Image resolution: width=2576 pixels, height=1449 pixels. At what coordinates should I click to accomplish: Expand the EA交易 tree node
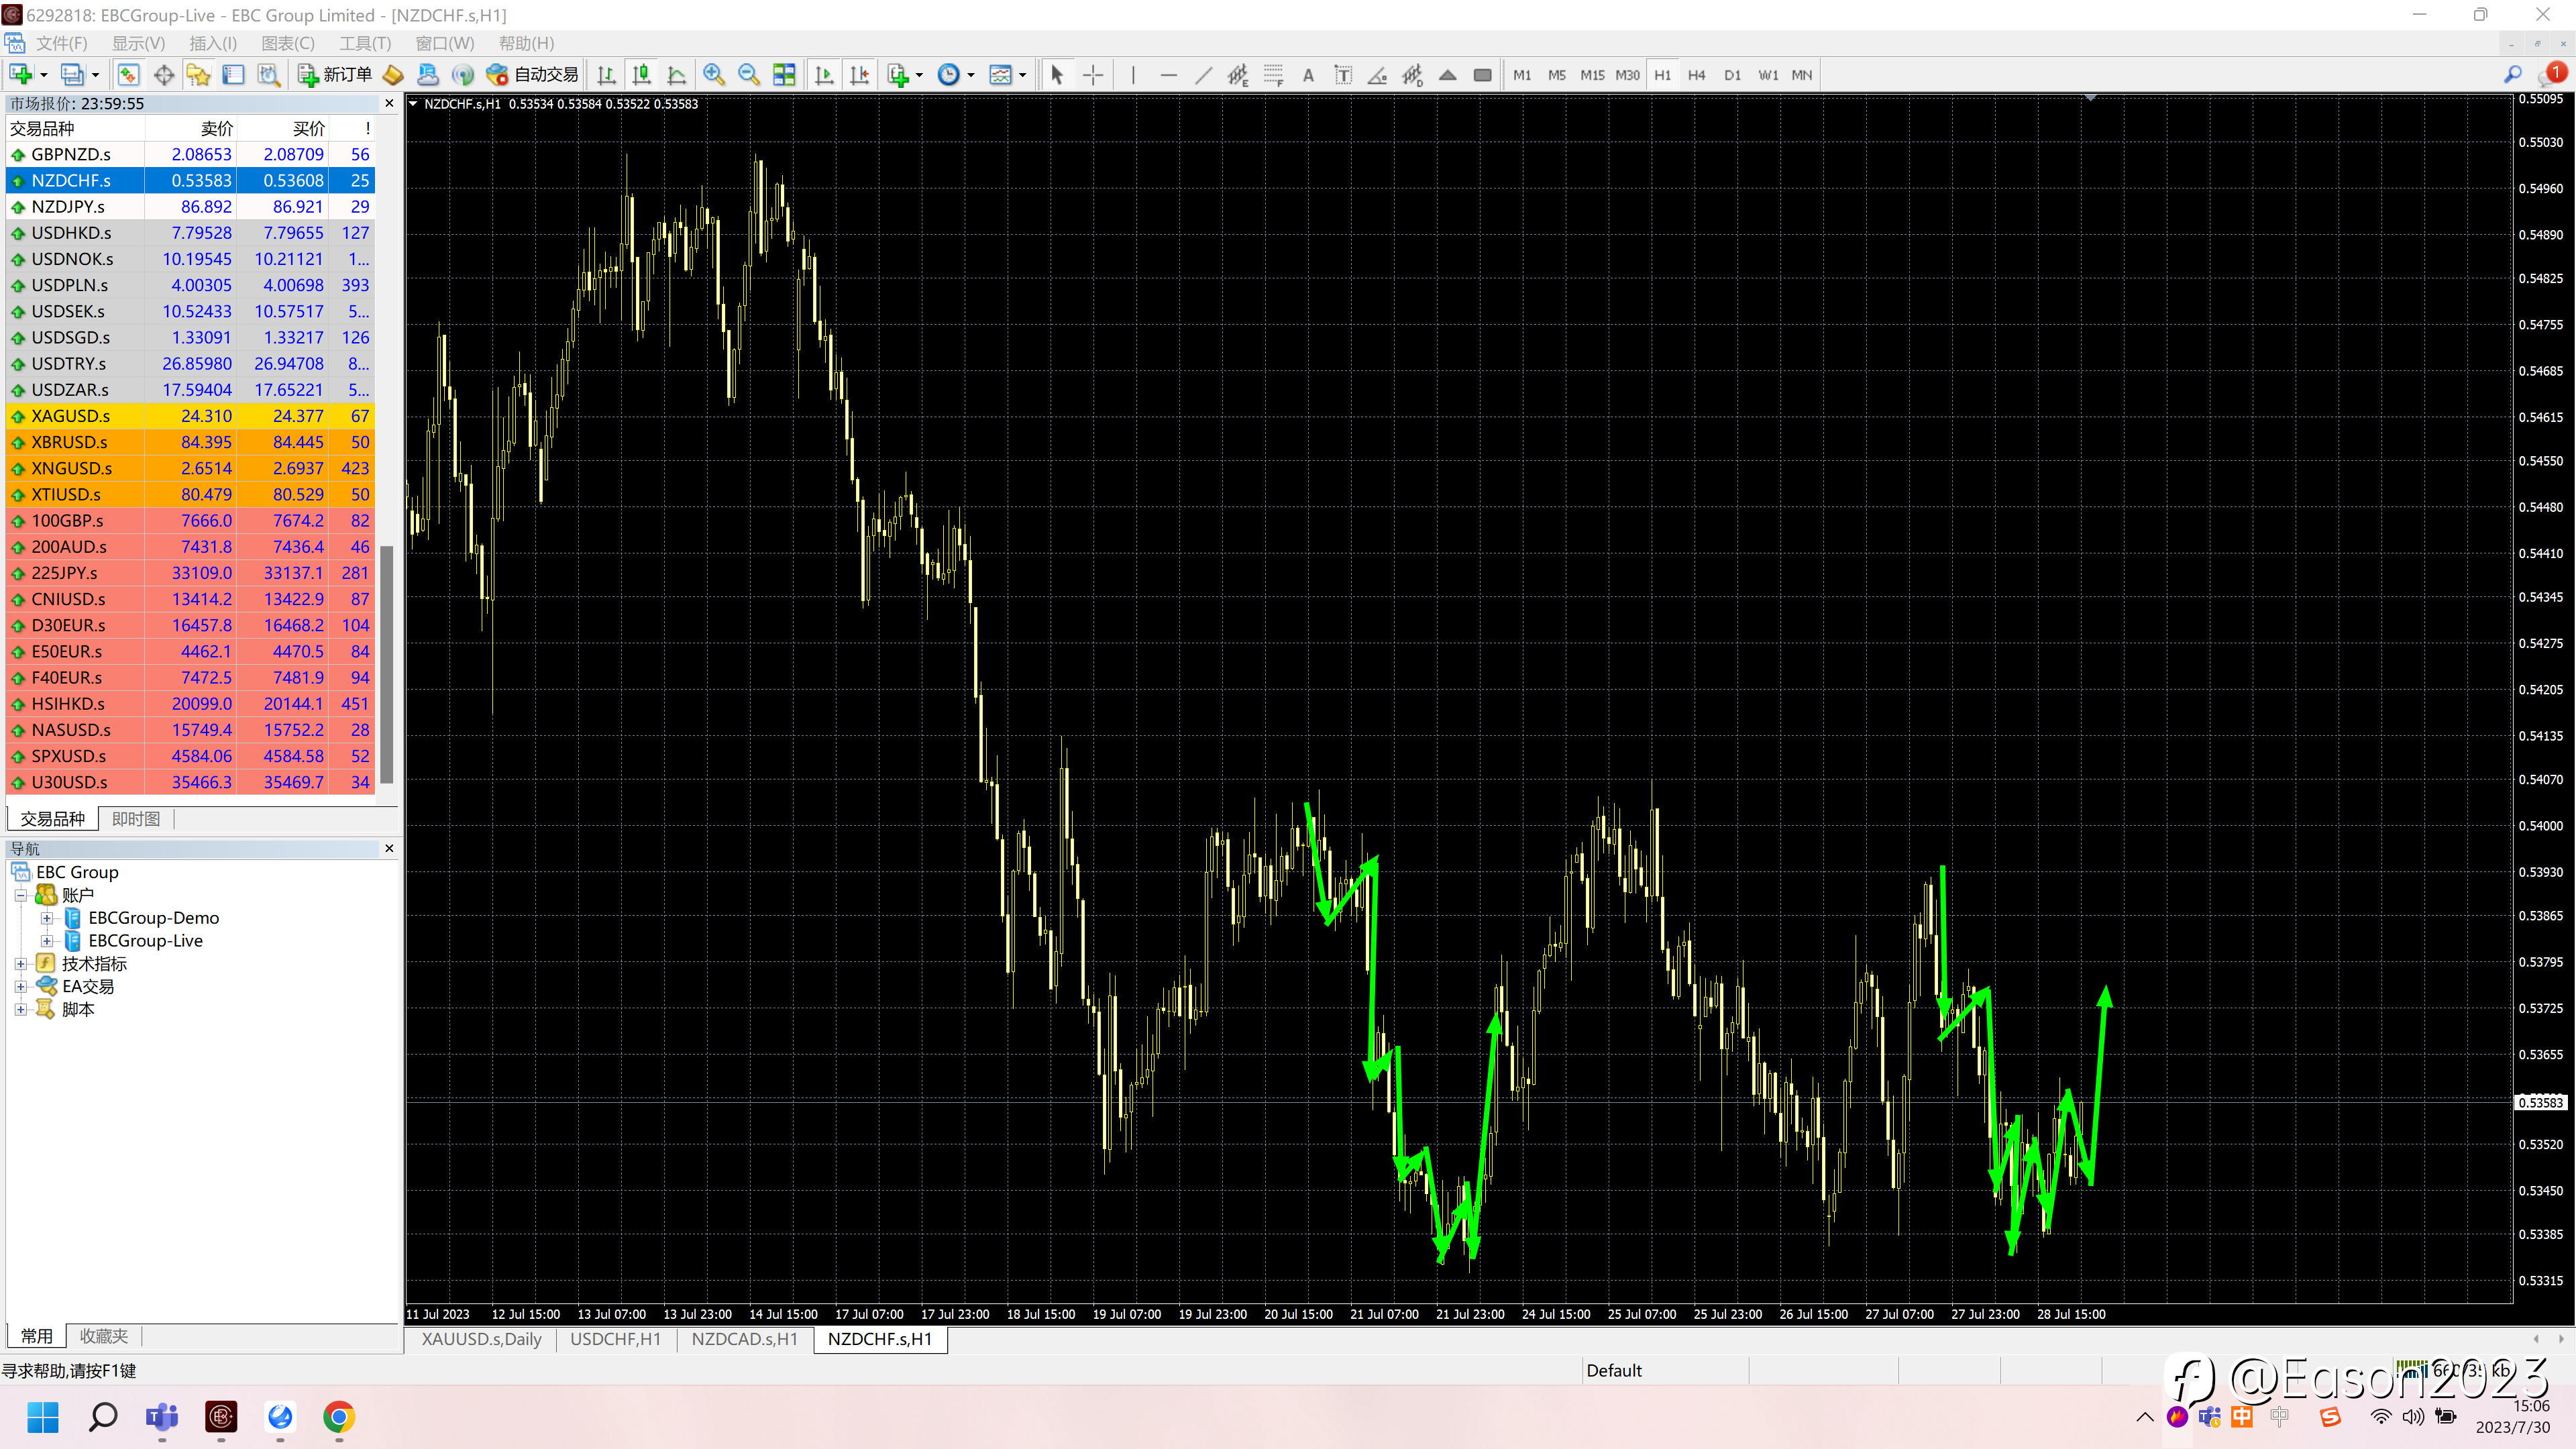(x=20, y=987)
